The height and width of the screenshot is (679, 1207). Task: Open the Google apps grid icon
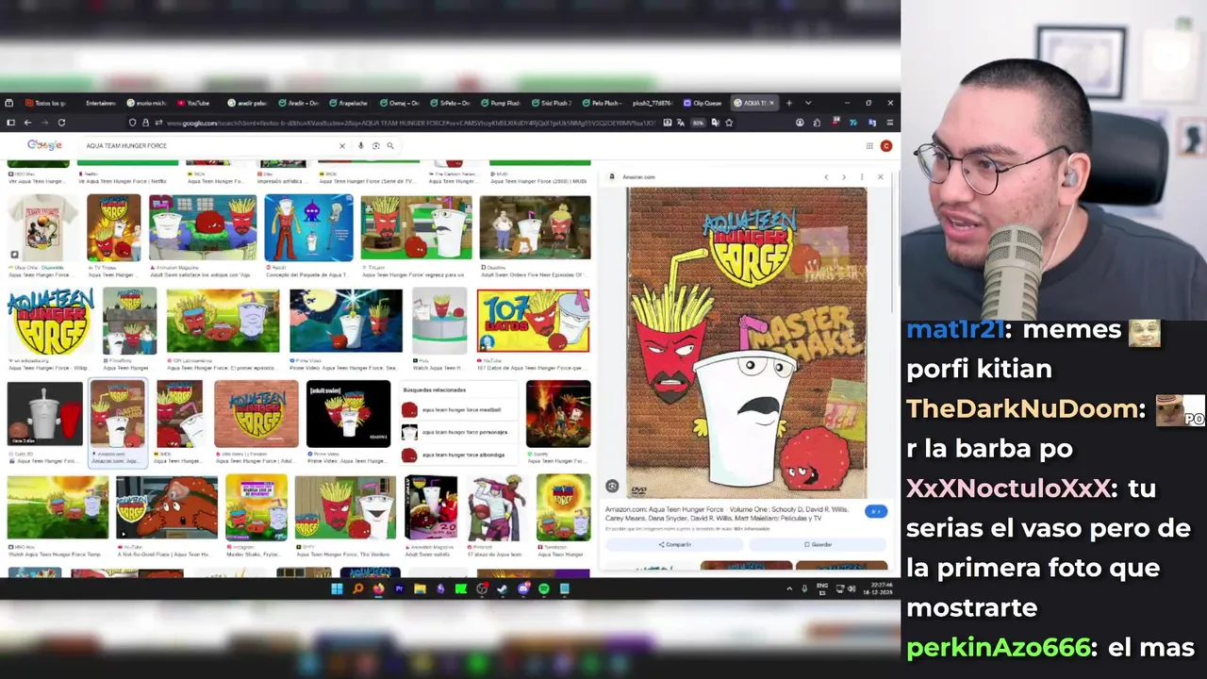click(x=869, y=146)
